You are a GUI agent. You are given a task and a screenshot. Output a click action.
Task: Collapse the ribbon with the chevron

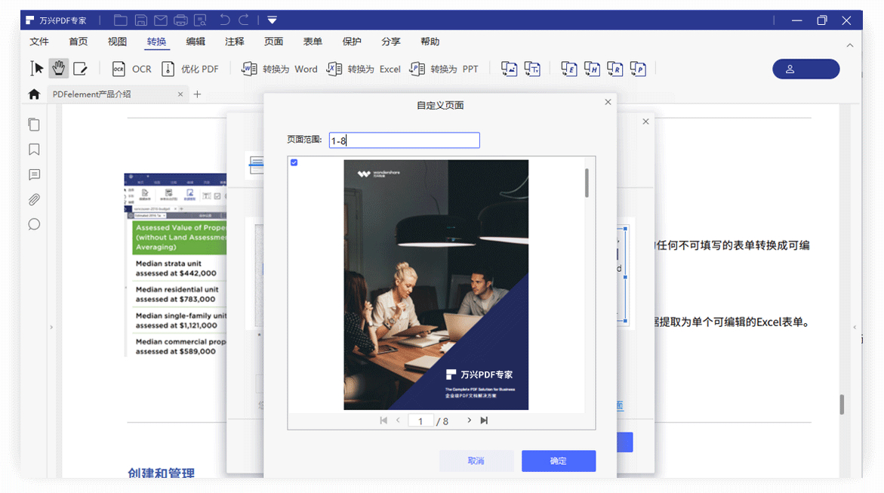[x=850, y=45]
